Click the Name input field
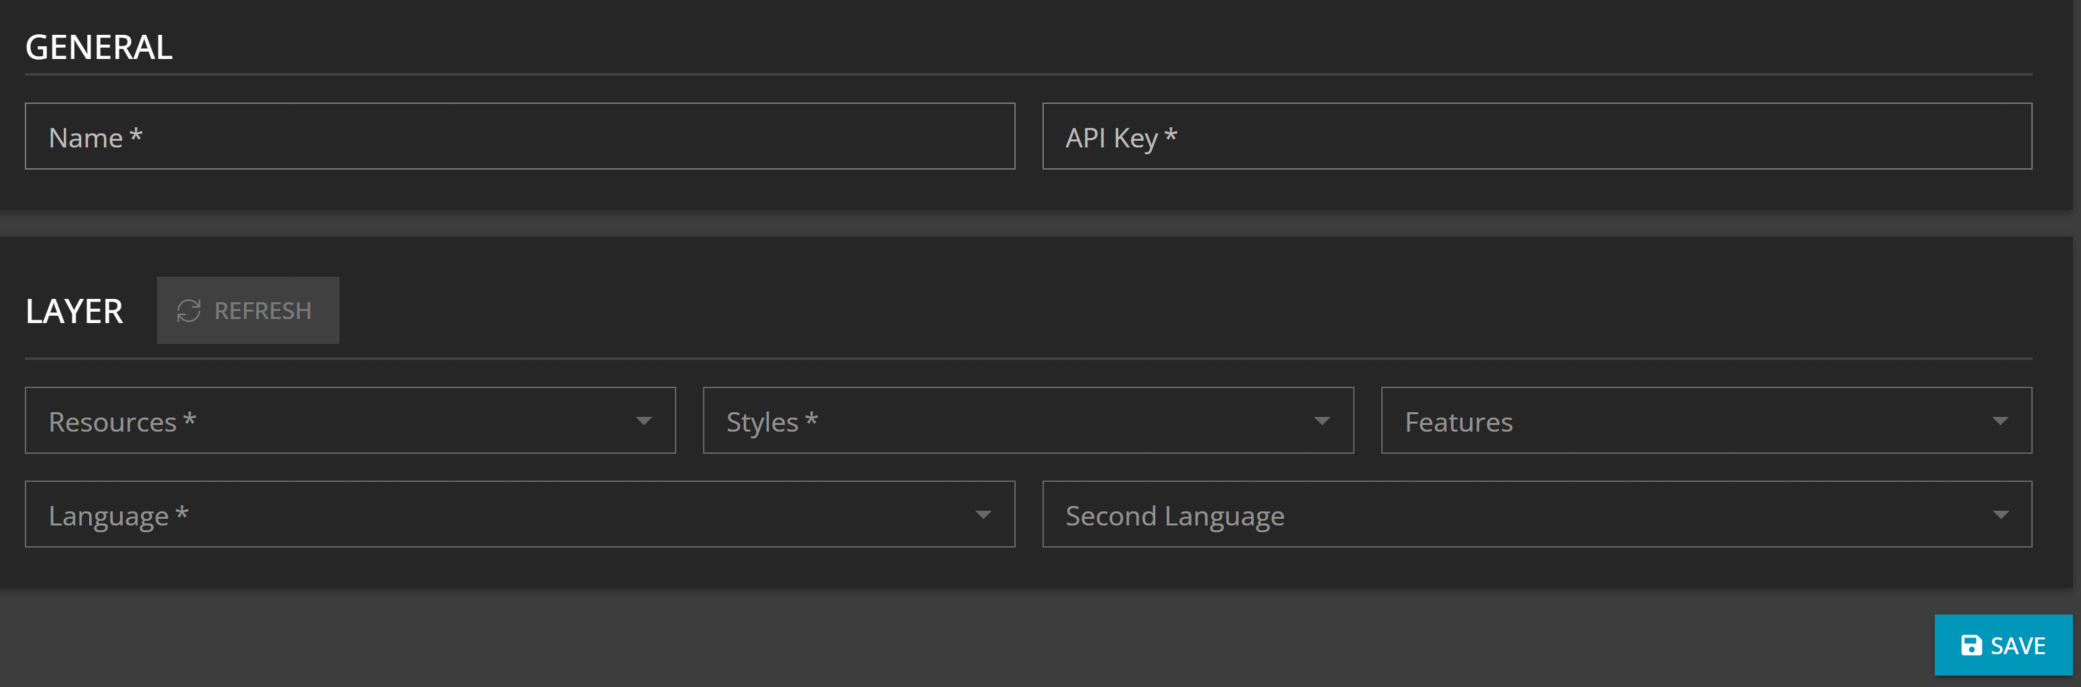 (519, 137)
